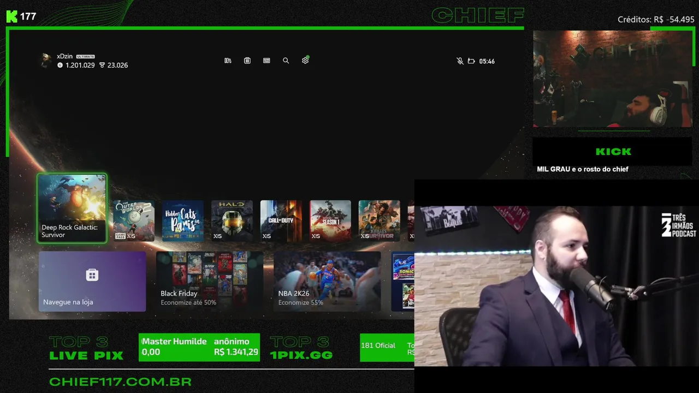The image size is (699, 393).
Task: Open the settings gear icon
Action: pos(305,61)
